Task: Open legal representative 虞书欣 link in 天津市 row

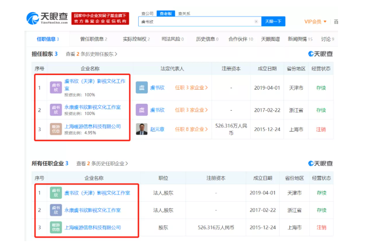Action: (x=157, y=88)
